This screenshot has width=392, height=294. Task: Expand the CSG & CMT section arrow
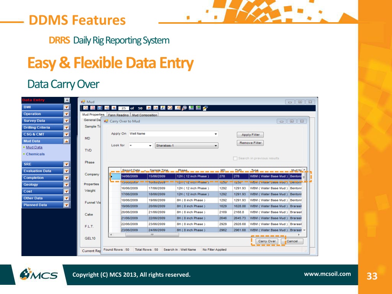tap(66, 134)
